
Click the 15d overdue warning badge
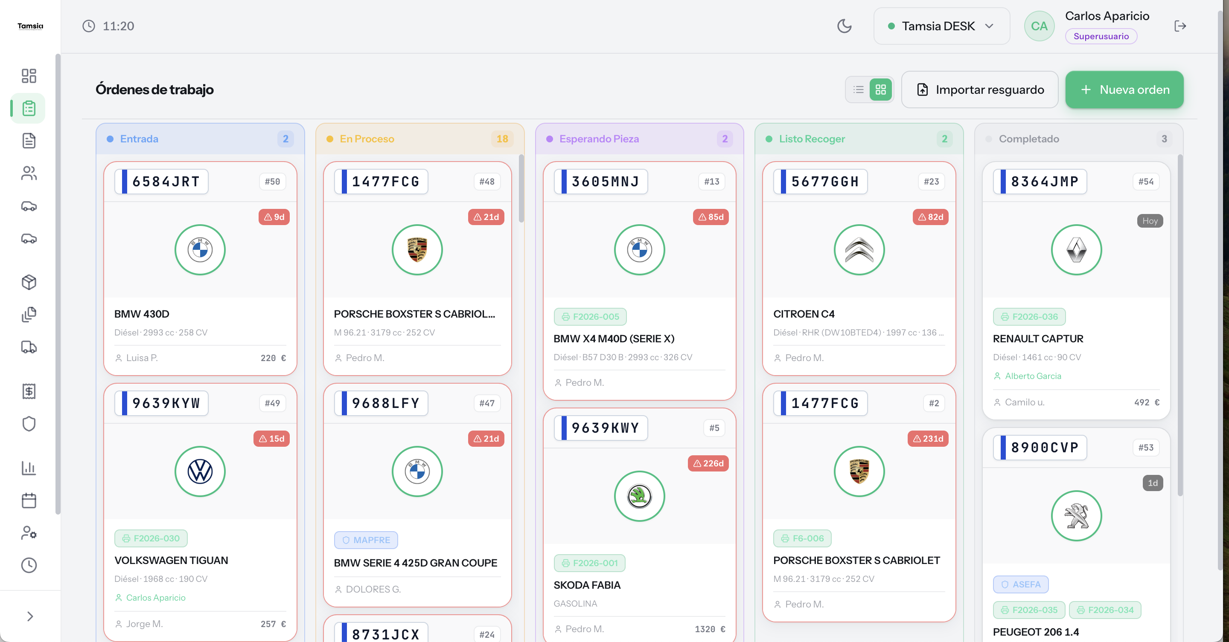pos(271,439)
